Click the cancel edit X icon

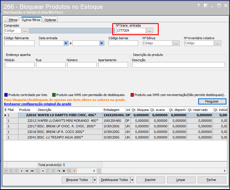(53, 171)
